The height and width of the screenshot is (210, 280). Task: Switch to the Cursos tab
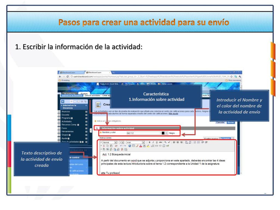(84, 94)
